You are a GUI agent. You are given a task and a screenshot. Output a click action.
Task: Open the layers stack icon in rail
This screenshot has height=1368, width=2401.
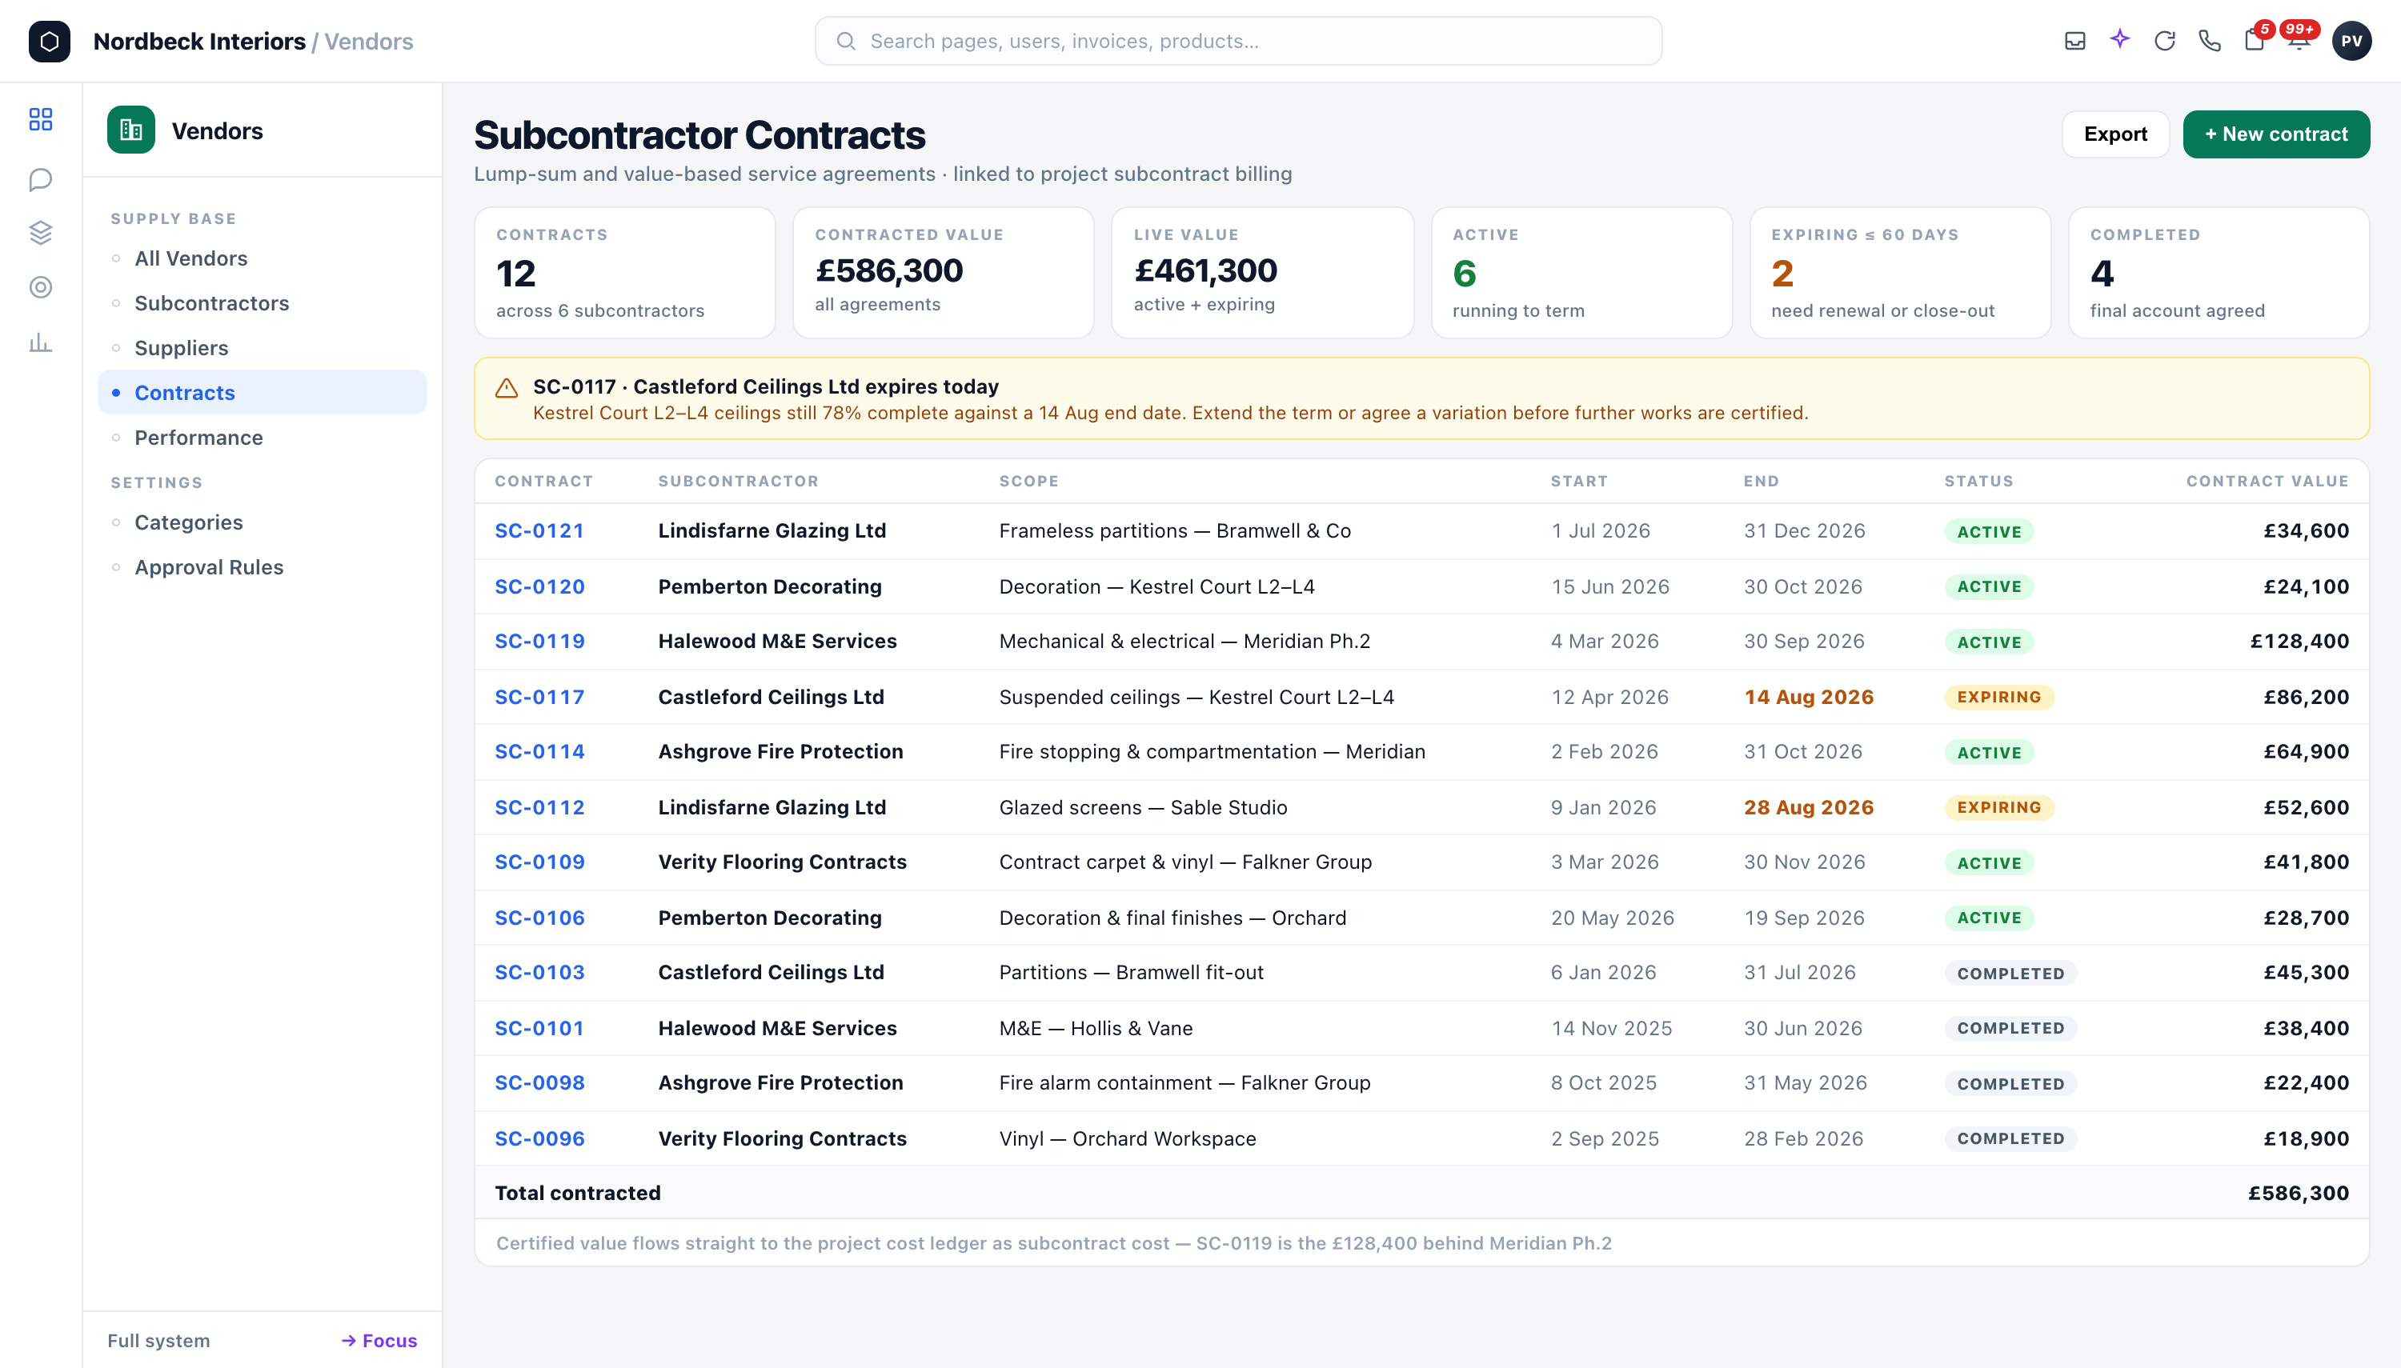click(x=40, y=232)
